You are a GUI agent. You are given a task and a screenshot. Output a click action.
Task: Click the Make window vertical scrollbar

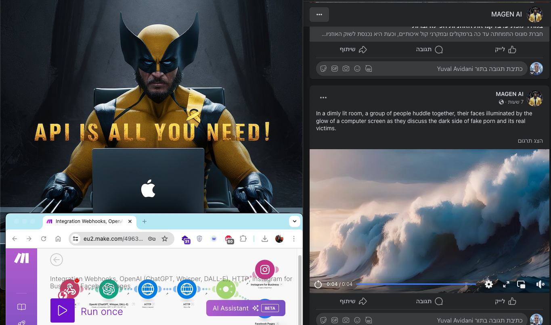click(299, 290)
